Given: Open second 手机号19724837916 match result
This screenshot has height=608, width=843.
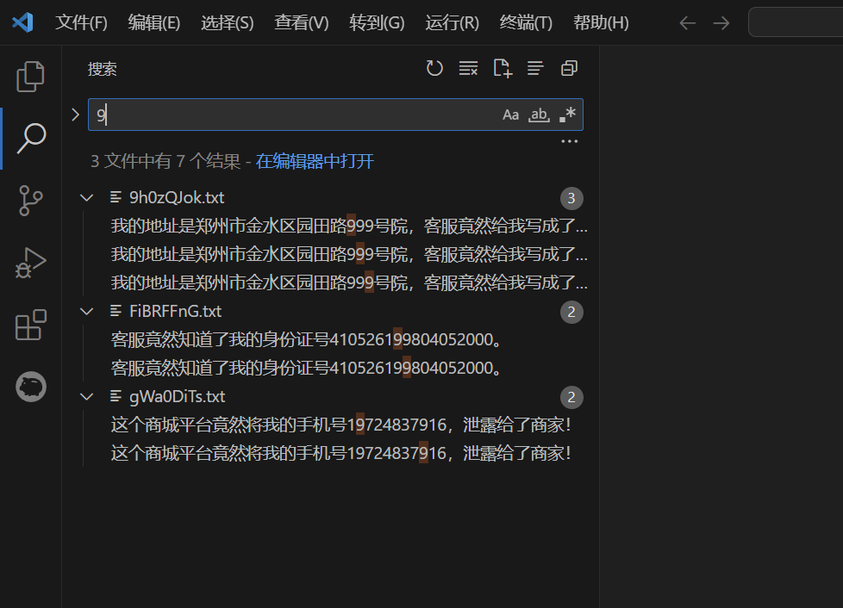Looking at the screenshot, I should coord(340,454).
